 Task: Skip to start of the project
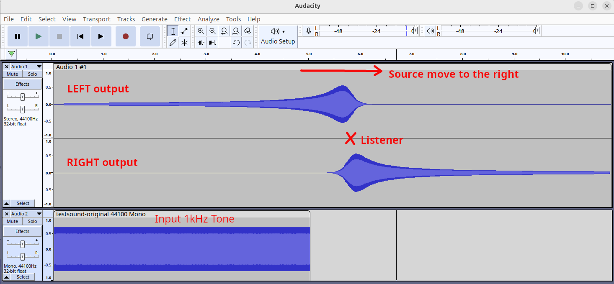click(x=80, y=36)
